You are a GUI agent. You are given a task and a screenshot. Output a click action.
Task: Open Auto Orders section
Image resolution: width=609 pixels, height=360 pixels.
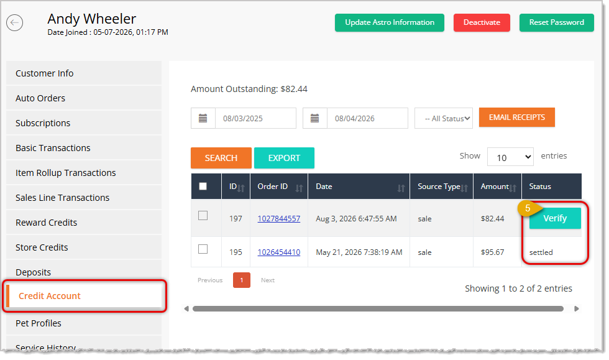(84, 98)
